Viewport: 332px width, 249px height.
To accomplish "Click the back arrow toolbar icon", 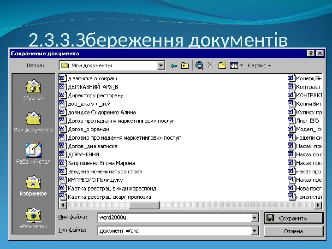I will [x=173, y=66].
